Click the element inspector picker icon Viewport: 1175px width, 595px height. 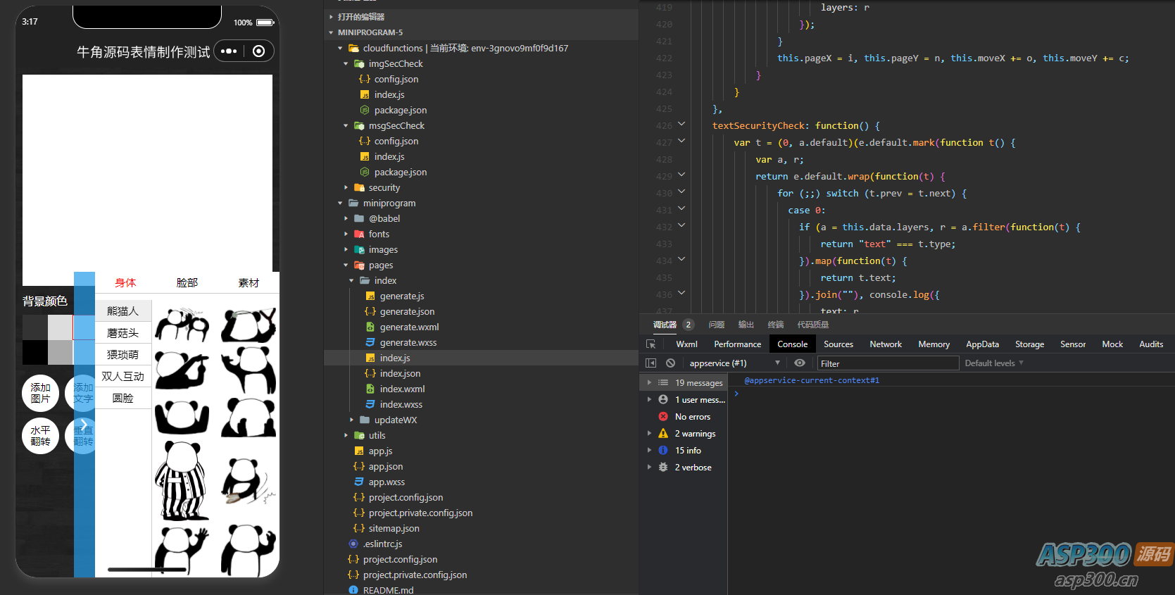coord(651,344)
